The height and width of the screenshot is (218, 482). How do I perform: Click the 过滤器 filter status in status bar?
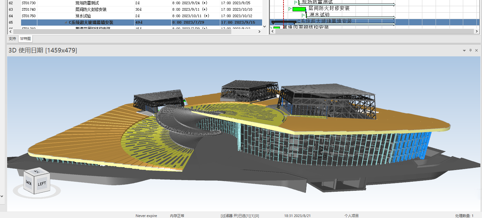[x=240, y=216]
